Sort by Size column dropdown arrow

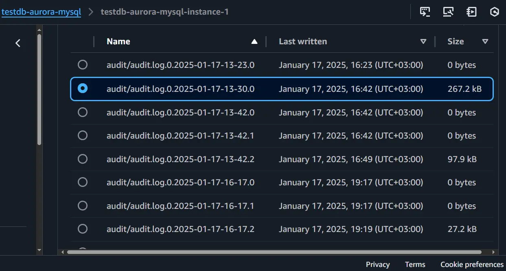(485, 41)
